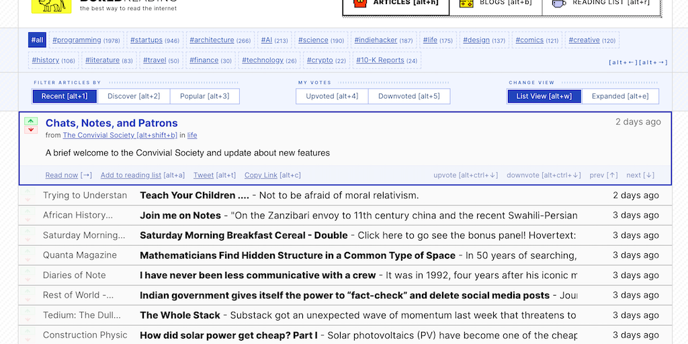Click the yellow Bored Reading logo
Screen dimensions: 688x344
(51, 5)
